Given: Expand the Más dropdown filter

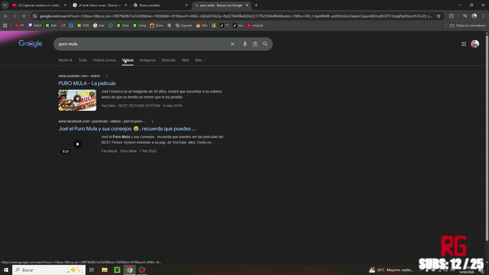Looking at the screenshot, I should [x=200, y=60].
